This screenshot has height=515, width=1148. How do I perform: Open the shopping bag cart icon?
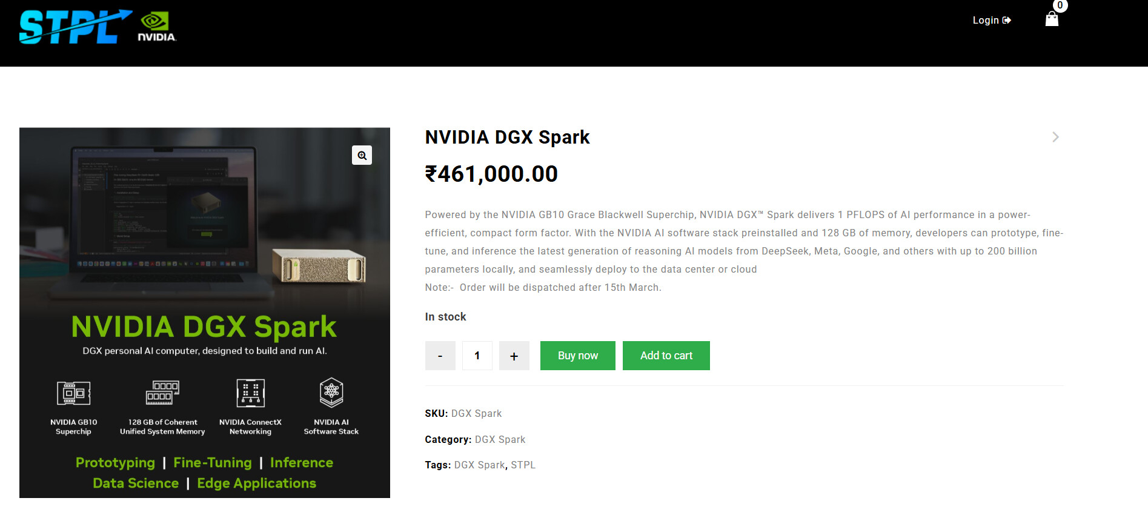(x=1052, y=19)
